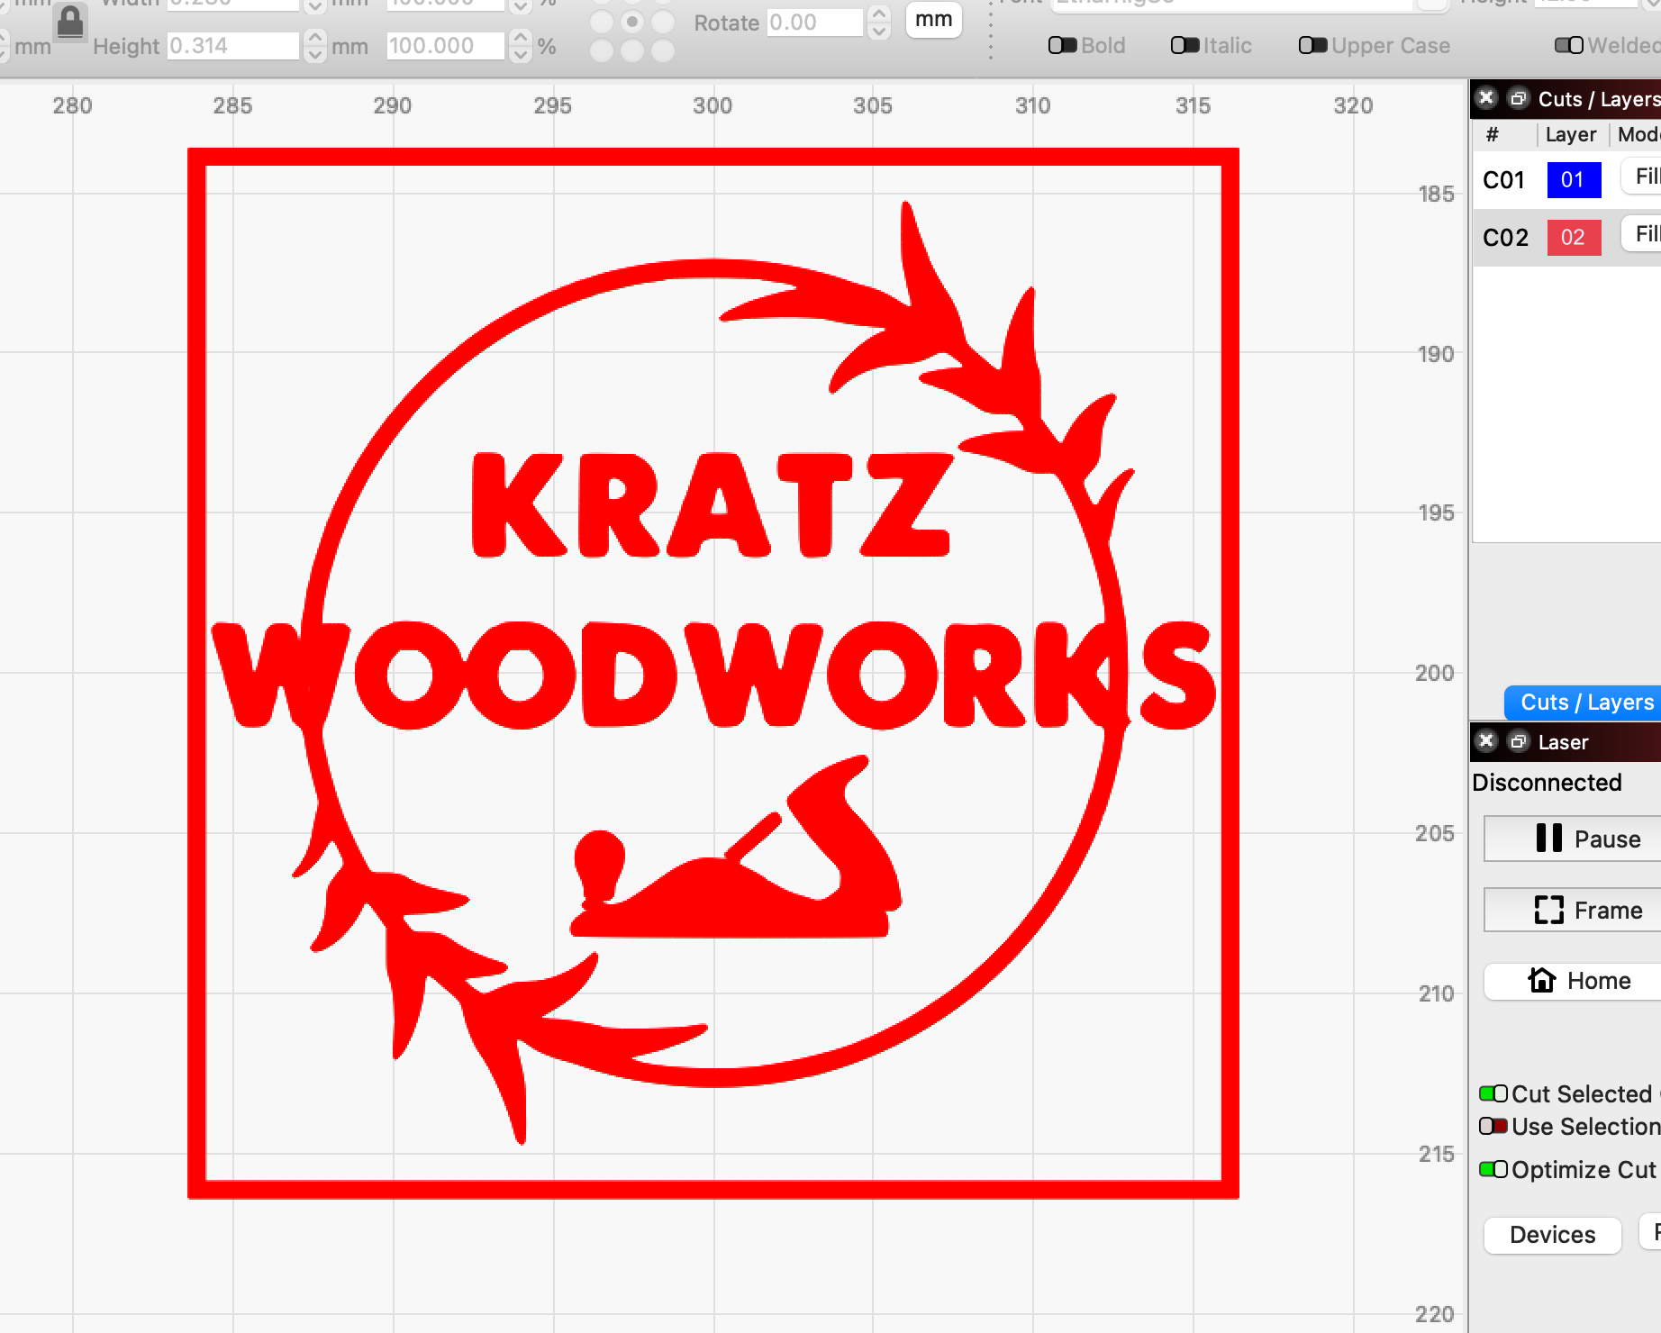Select the bottom-right anchor point radio
Viewport: 1661px width, 1333px height.
click(663, 50)
